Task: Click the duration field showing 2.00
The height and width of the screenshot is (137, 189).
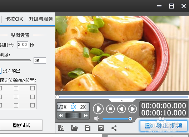Action: click(x=23, y=45)
